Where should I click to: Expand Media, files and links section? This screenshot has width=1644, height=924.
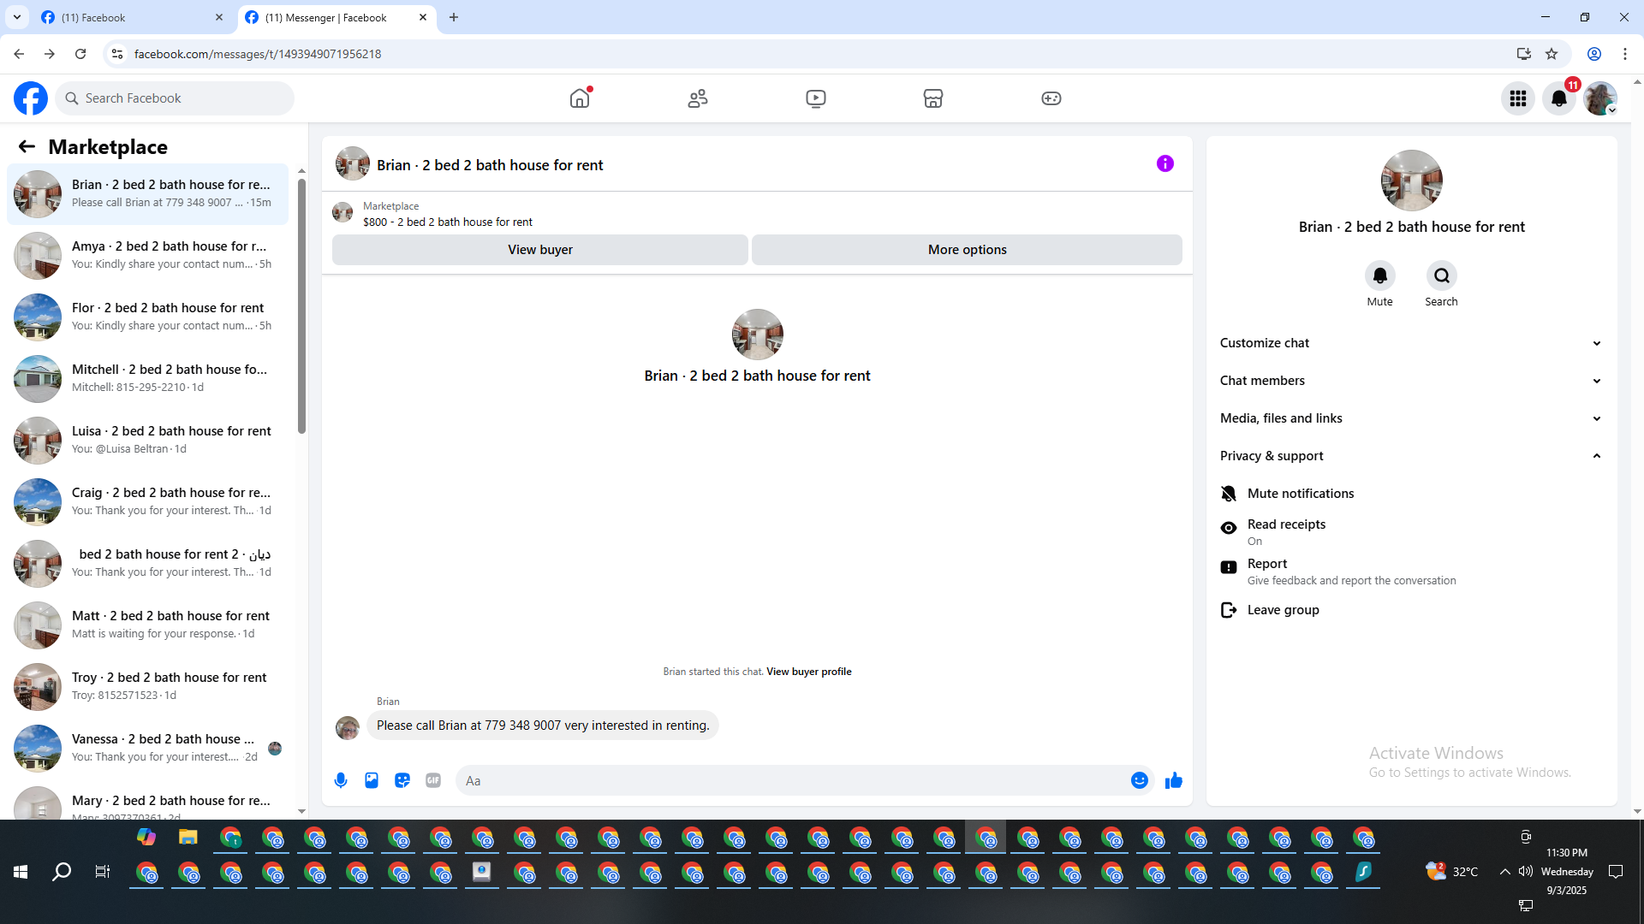pyautogui.click(x=1411, y=418)
